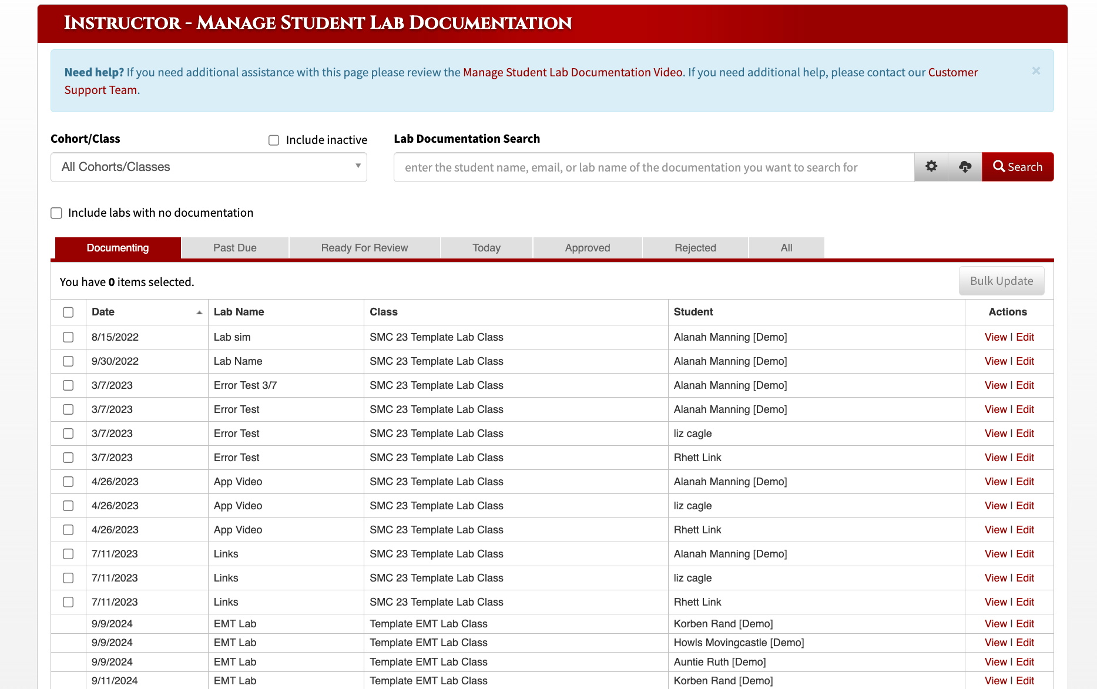Enable Include labs with no documentation
The height and width of the screenshot is (689, 1097).
[x=56, y=213]
